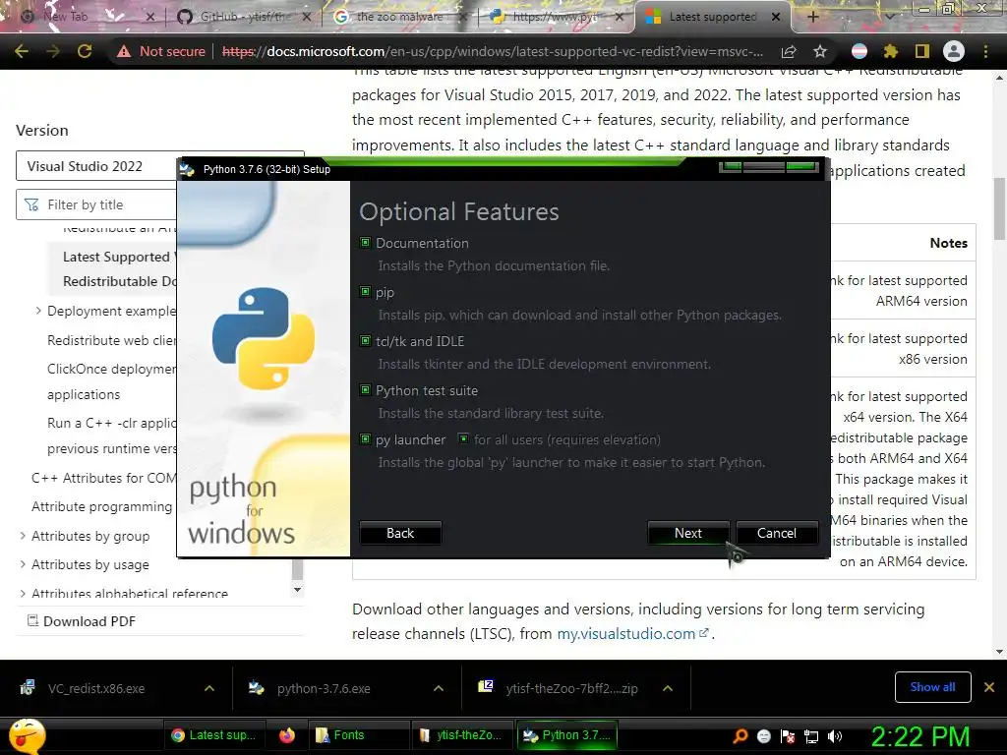Open Firefox from the taskbar
Viewport: 1007px width, 755px height.
pyautogui.click(x=287, y=735)
